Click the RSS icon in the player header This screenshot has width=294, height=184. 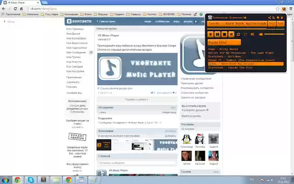pyautogui.click(x=274, y=17)
